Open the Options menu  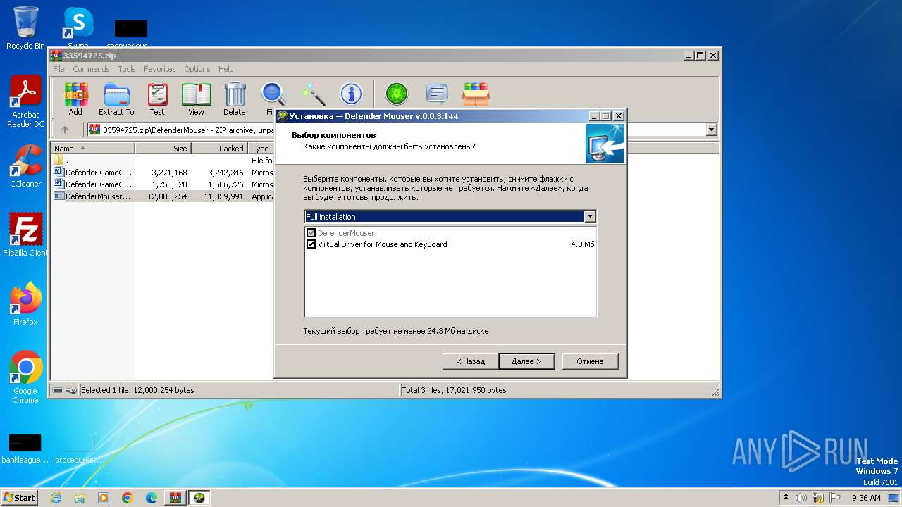click(197, 69)
